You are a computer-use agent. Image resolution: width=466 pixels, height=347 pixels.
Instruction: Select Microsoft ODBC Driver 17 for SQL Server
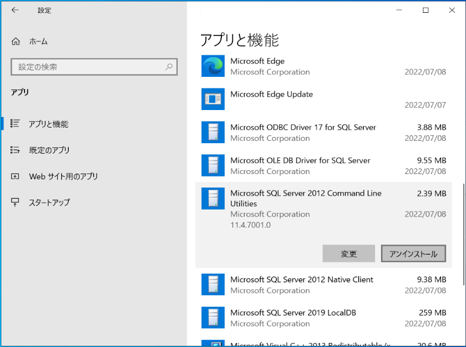324,133
